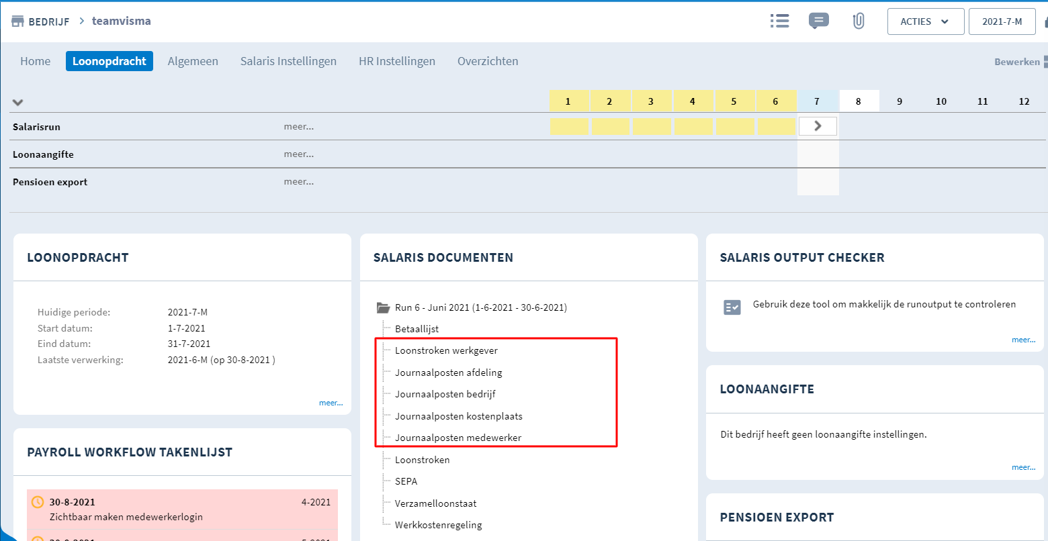The height and width of the screenshot is (541, 1048).
Task: Click meer... in the Loonopdracht panel
Action: click(x=331, y=402)
